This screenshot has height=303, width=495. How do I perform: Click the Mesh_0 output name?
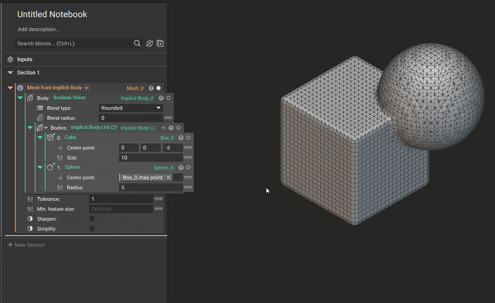135,88
